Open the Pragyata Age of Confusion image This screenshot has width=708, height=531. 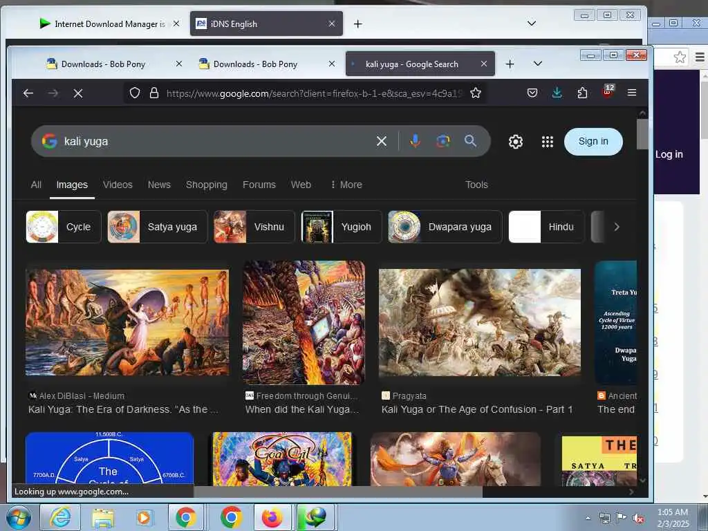480,322
